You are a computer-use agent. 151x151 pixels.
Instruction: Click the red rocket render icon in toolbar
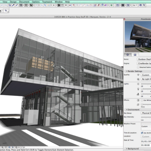(x=99, y=5)
